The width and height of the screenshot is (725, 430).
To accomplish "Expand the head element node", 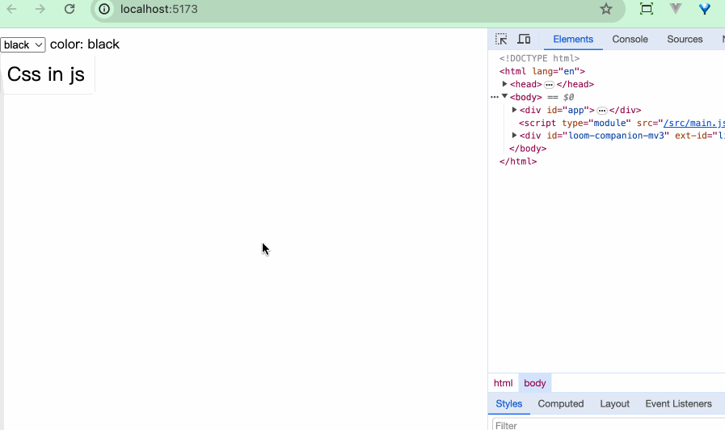I will pyautogui.click(x=505, y=84).
